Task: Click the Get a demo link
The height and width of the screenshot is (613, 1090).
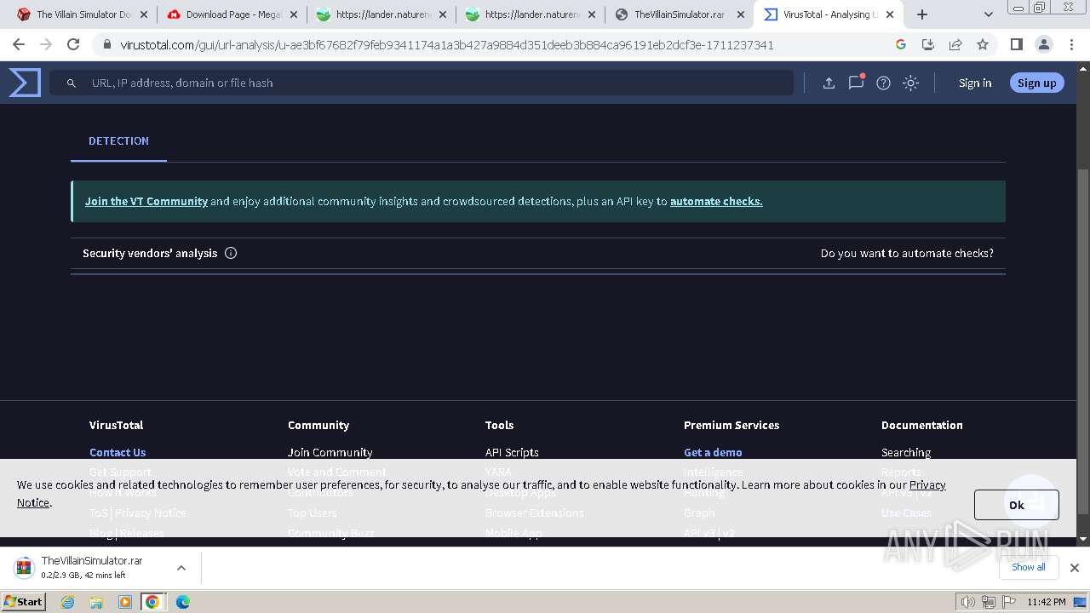Action: tap(713, 452)
